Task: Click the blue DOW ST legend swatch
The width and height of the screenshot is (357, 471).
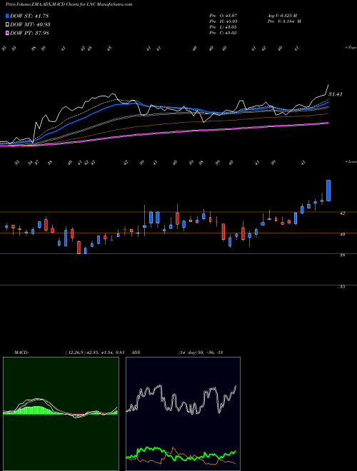Action: coord(8,16)
